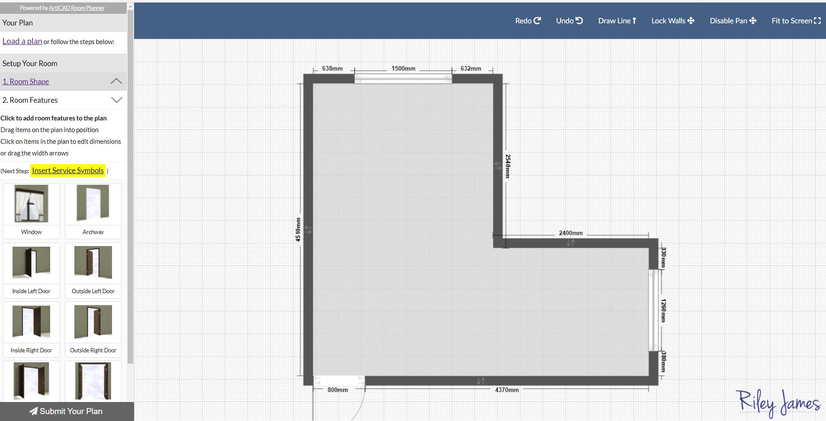Image resolution: width=826 pixels, height=421 pixels.
Task: Toggle Lock Walls mode
Action: pos(672,20)
